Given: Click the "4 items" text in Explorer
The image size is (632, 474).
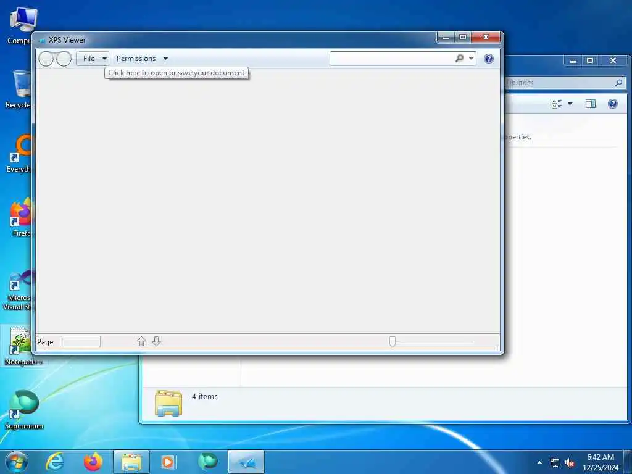Looking at the screenshot, I should pyautogui.click(x=205, y=397).
